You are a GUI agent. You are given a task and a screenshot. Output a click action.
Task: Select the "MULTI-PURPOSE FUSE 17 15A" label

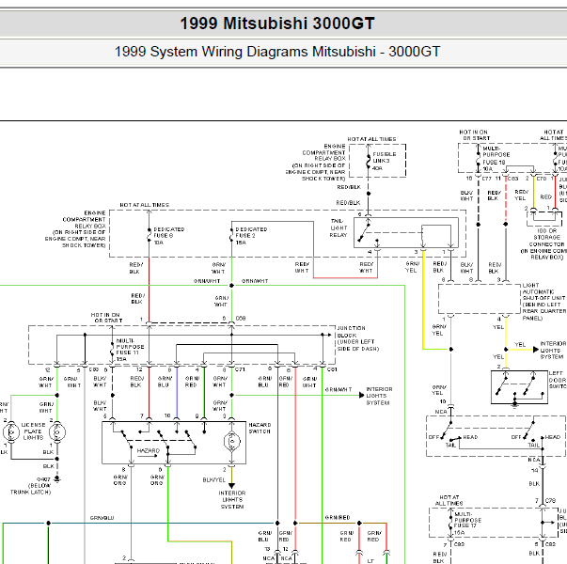point(467,524)
